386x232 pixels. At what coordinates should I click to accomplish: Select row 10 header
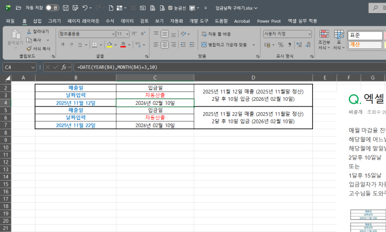tap(6, 147)
